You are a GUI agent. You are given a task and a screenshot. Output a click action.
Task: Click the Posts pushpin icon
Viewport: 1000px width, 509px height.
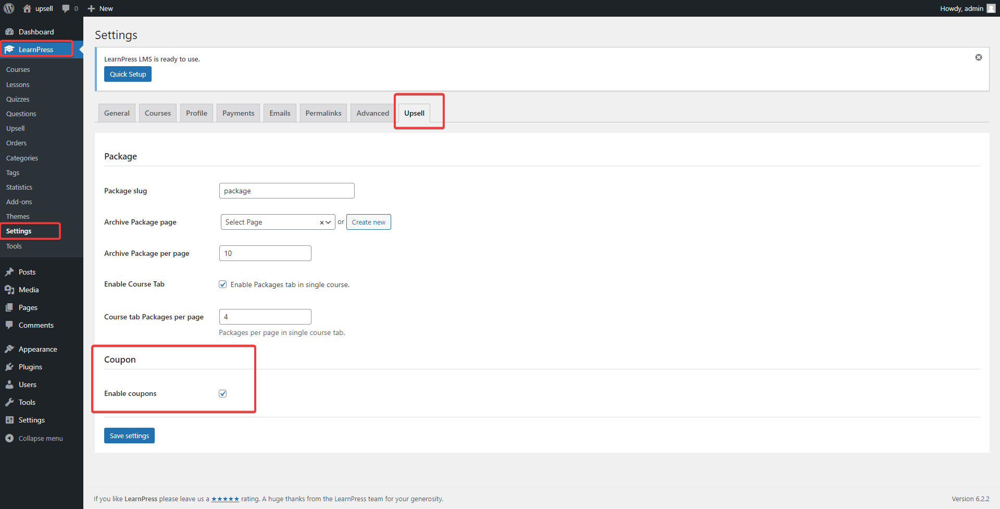point(9,272)
